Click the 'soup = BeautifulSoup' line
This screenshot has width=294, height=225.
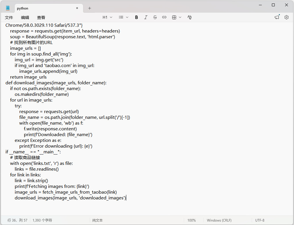click(x=63, y=37)
